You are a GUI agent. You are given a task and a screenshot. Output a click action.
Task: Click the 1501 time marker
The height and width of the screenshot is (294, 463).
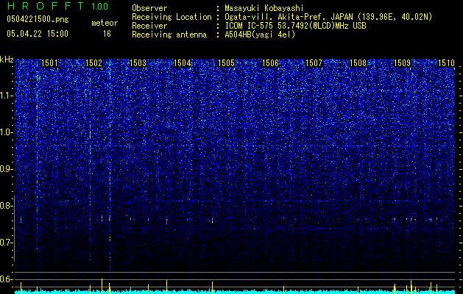[49, 63]
